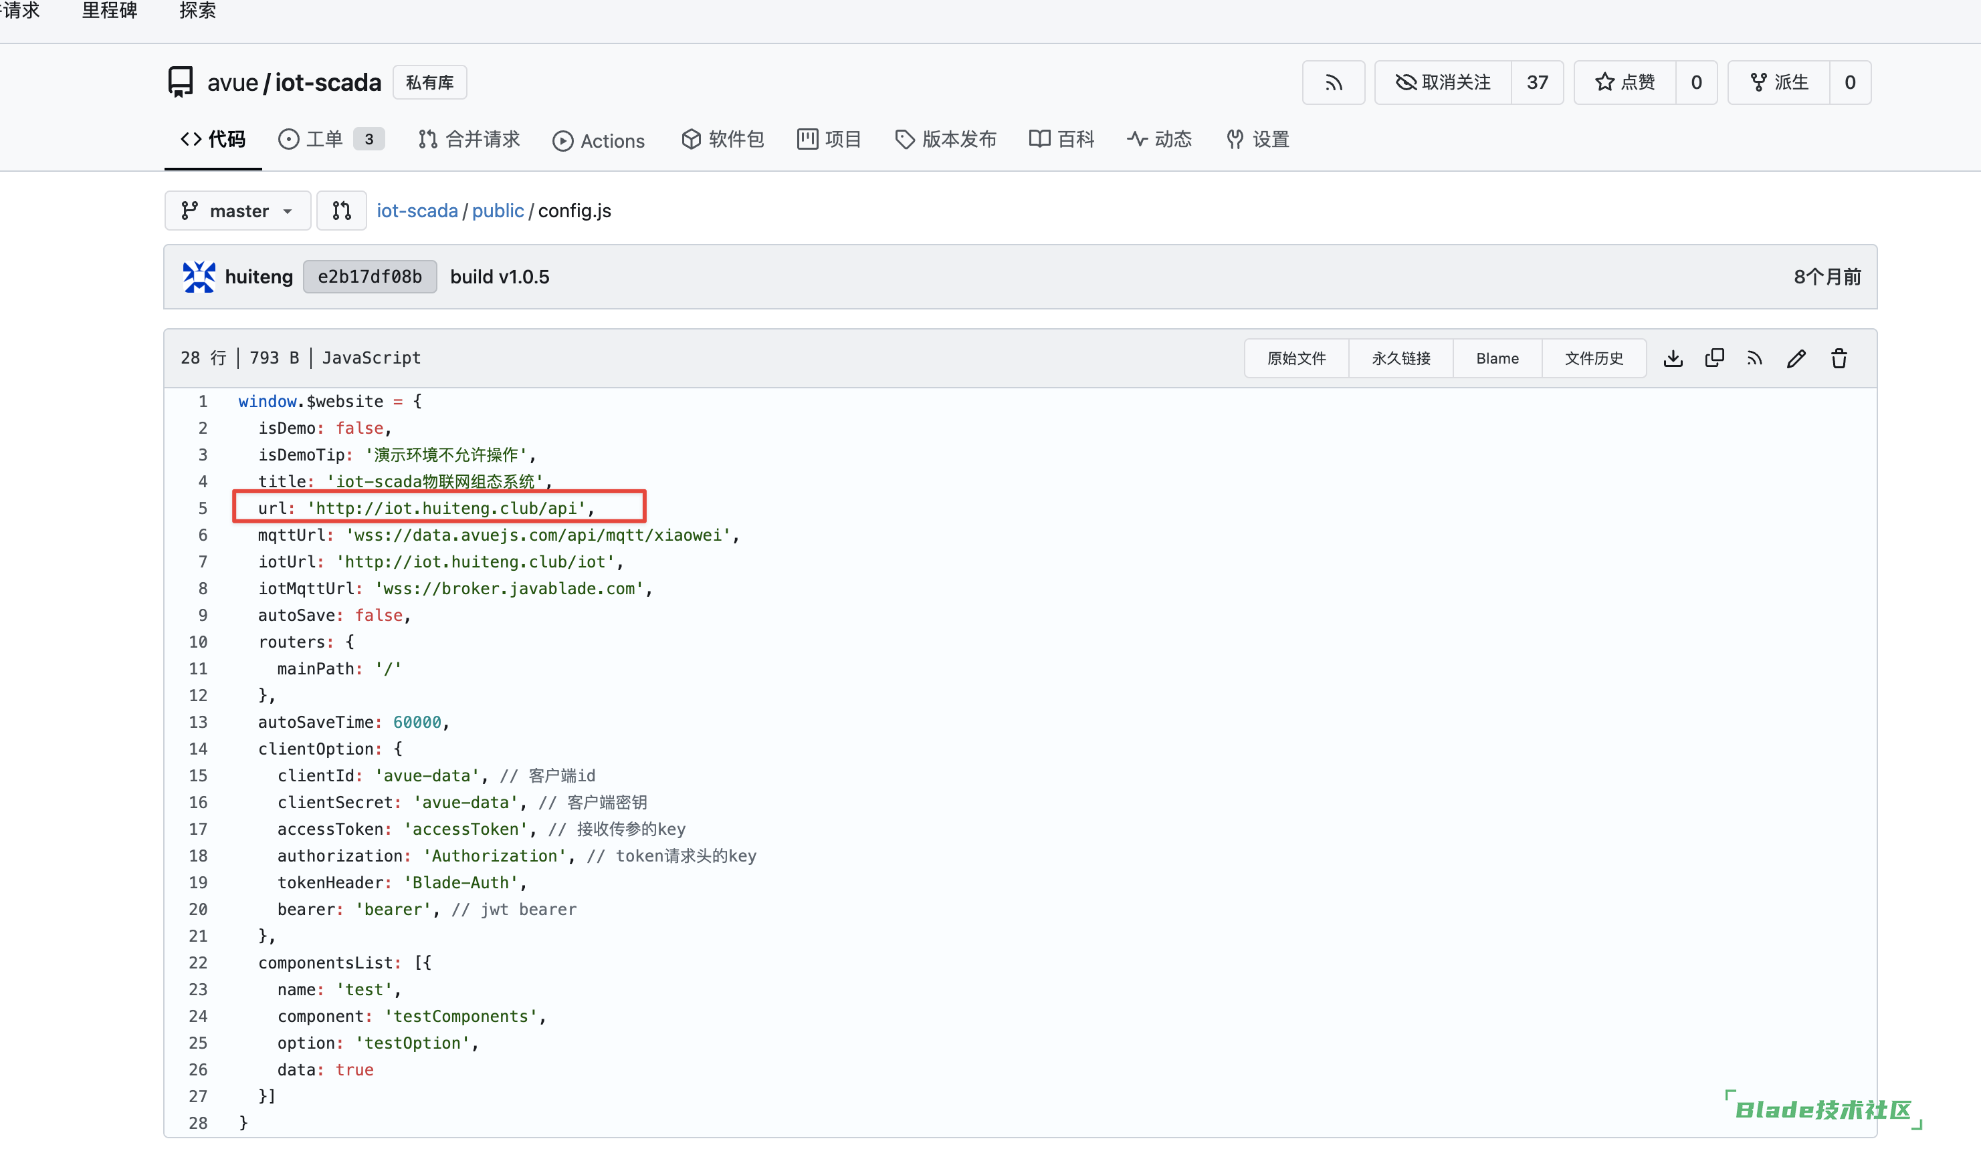Image resolution: width=1981 pixels, height=1171 pixels.
Task: Open the 设置 settings tab
Action: tap(1257, 140)
